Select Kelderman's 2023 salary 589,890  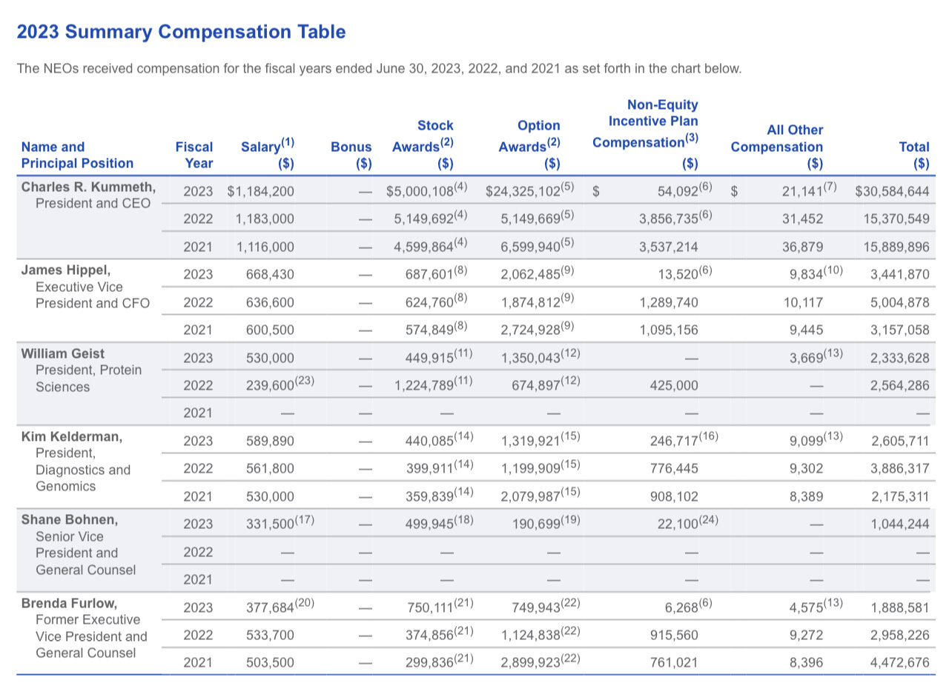click(x=270, y=441)
